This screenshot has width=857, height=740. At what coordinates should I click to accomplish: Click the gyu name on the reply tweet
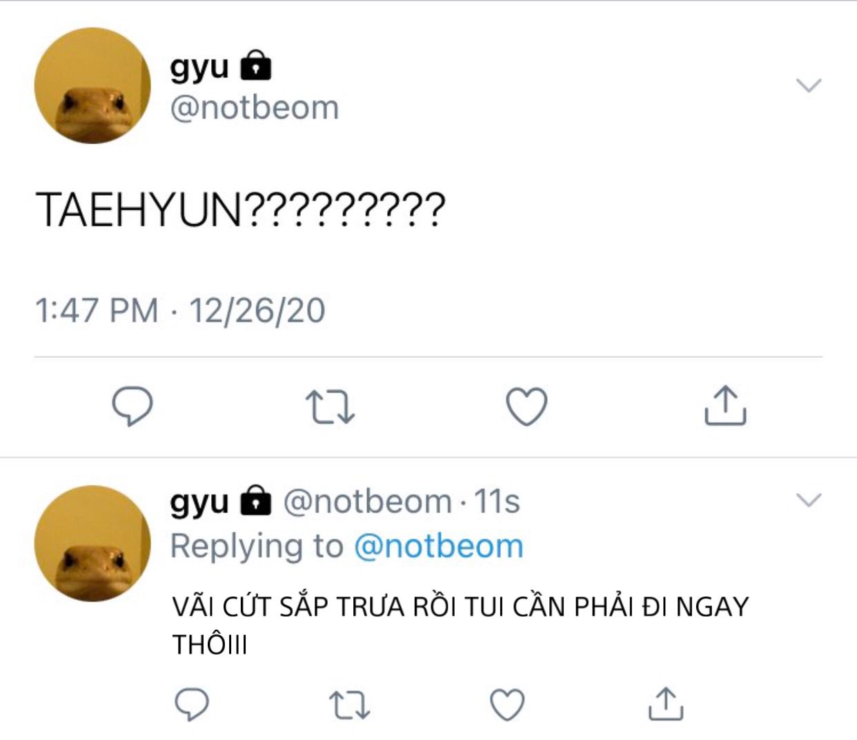coord(199,501)
